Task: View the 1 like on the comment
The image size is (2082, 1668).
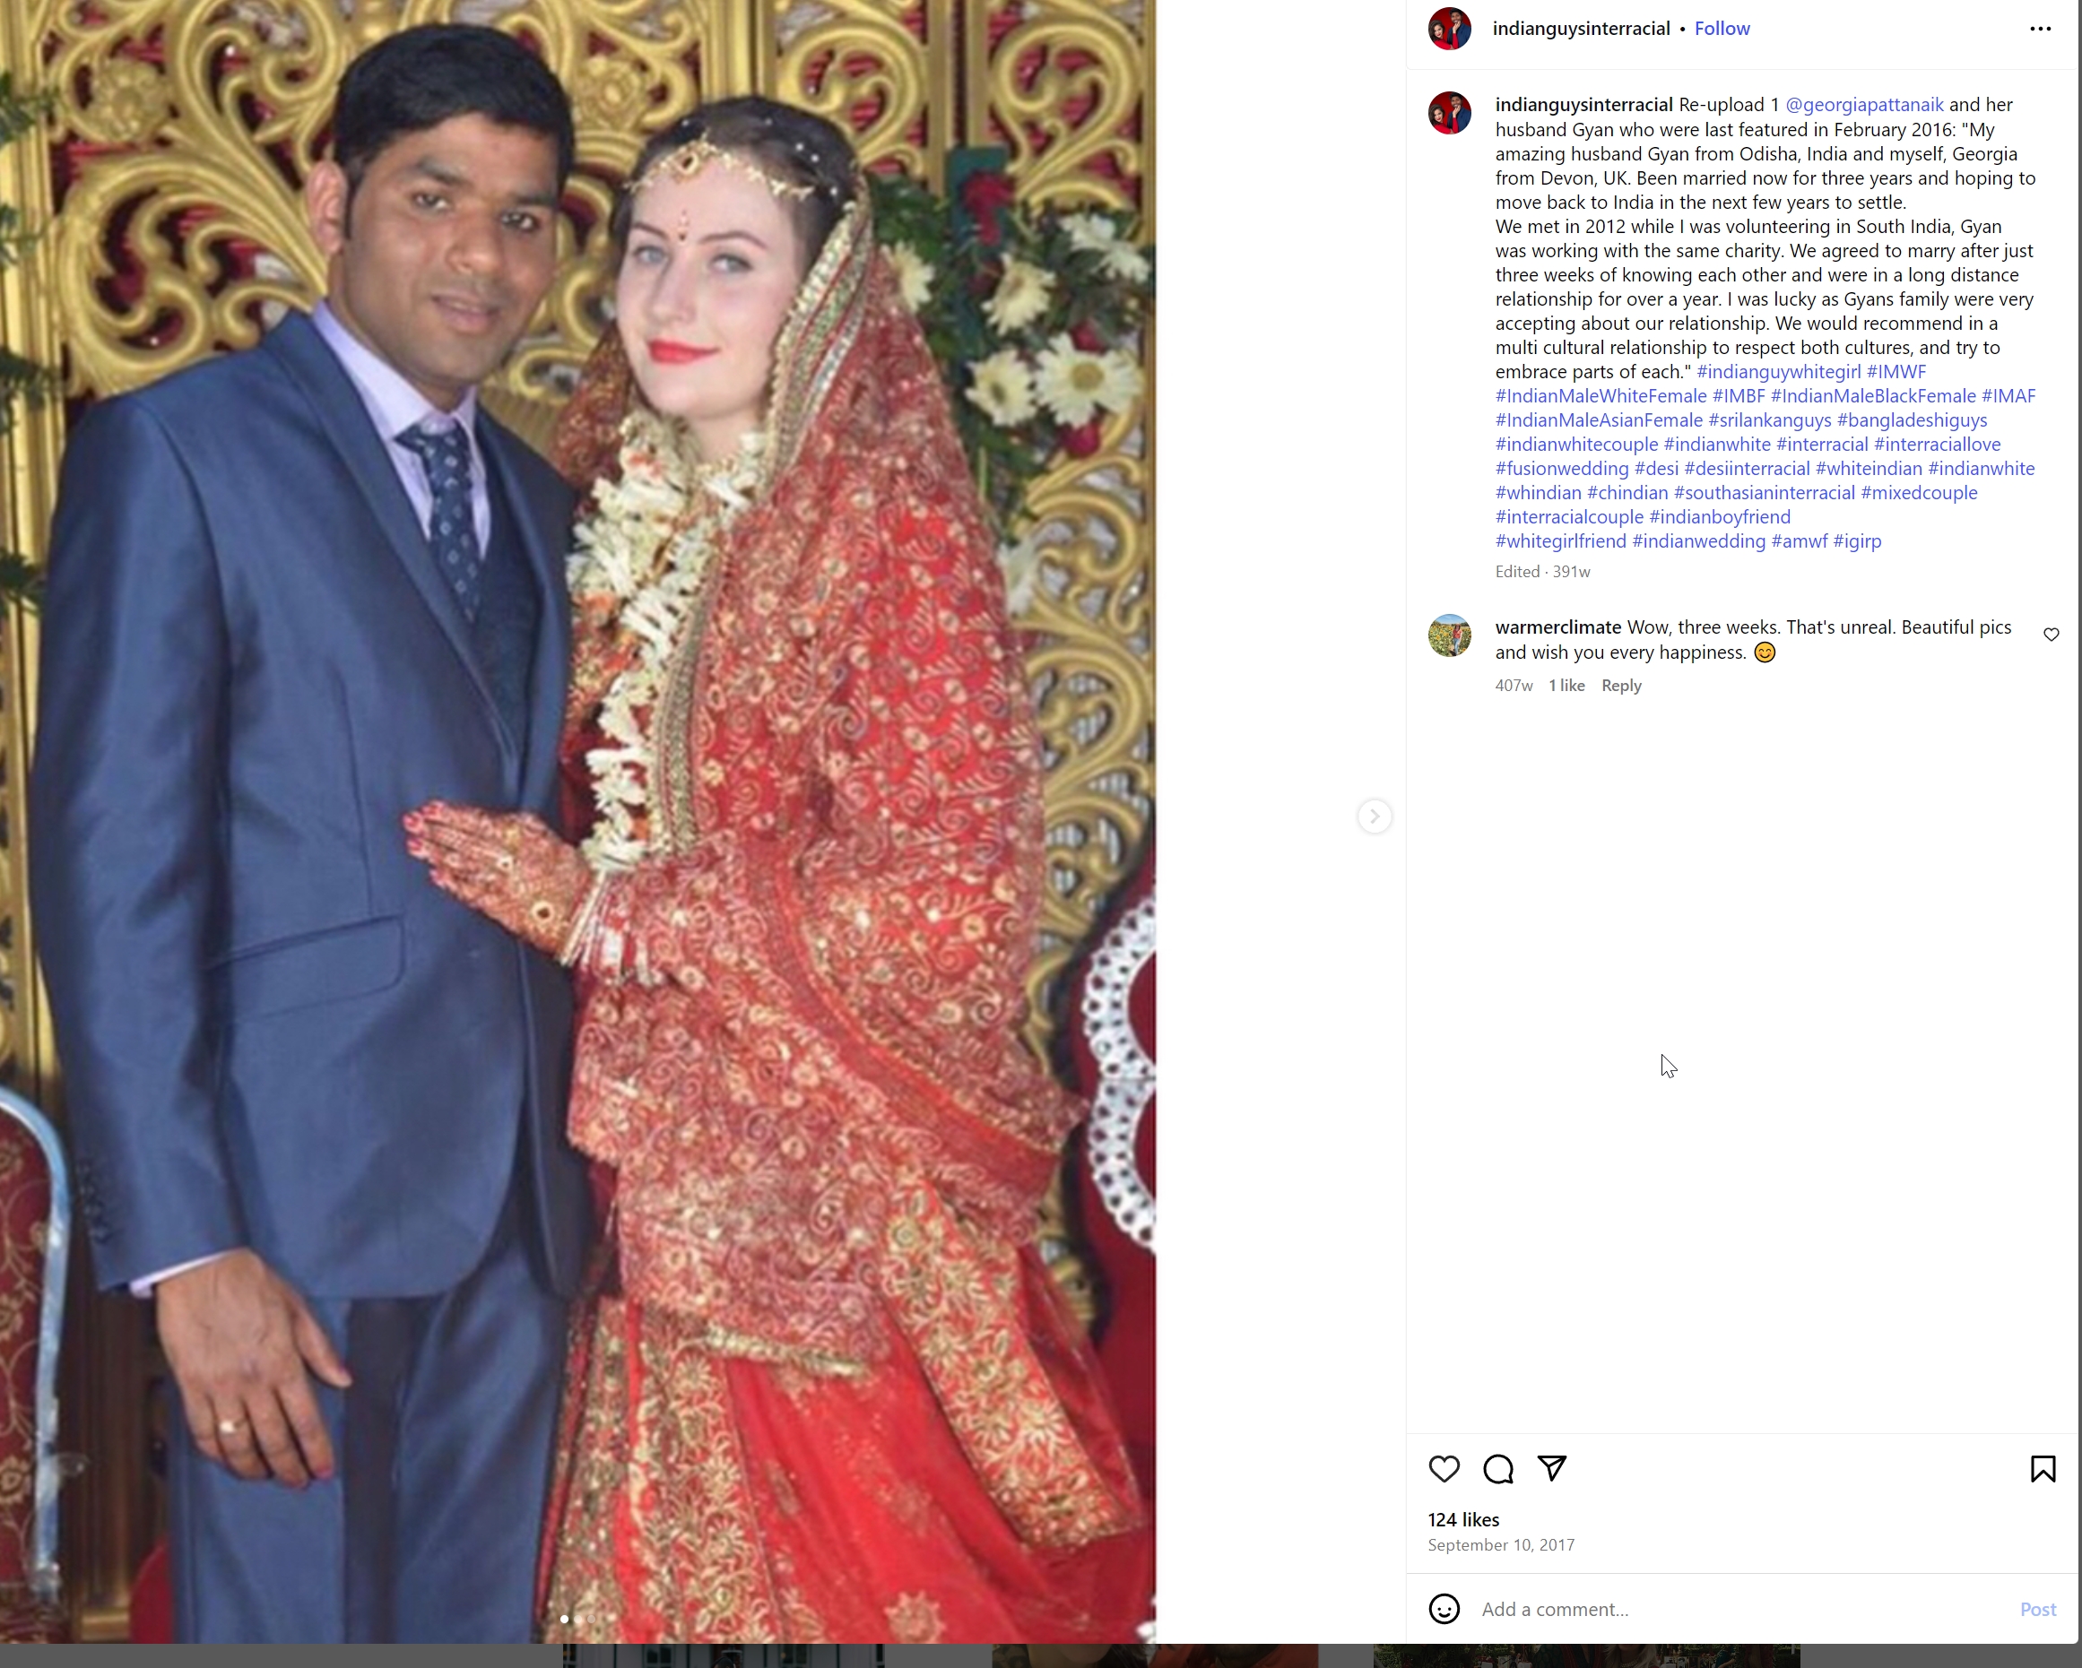Action: [1566, 686]
